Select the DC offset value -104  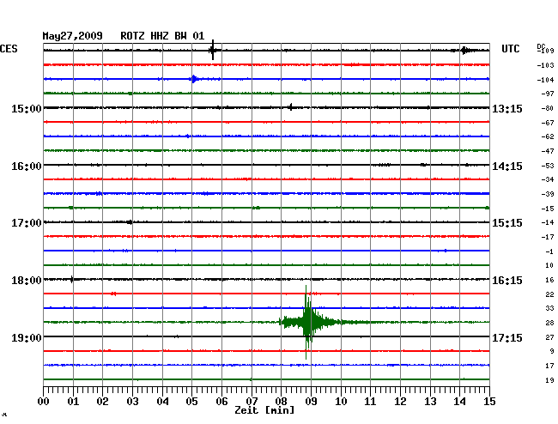point(545,80)
